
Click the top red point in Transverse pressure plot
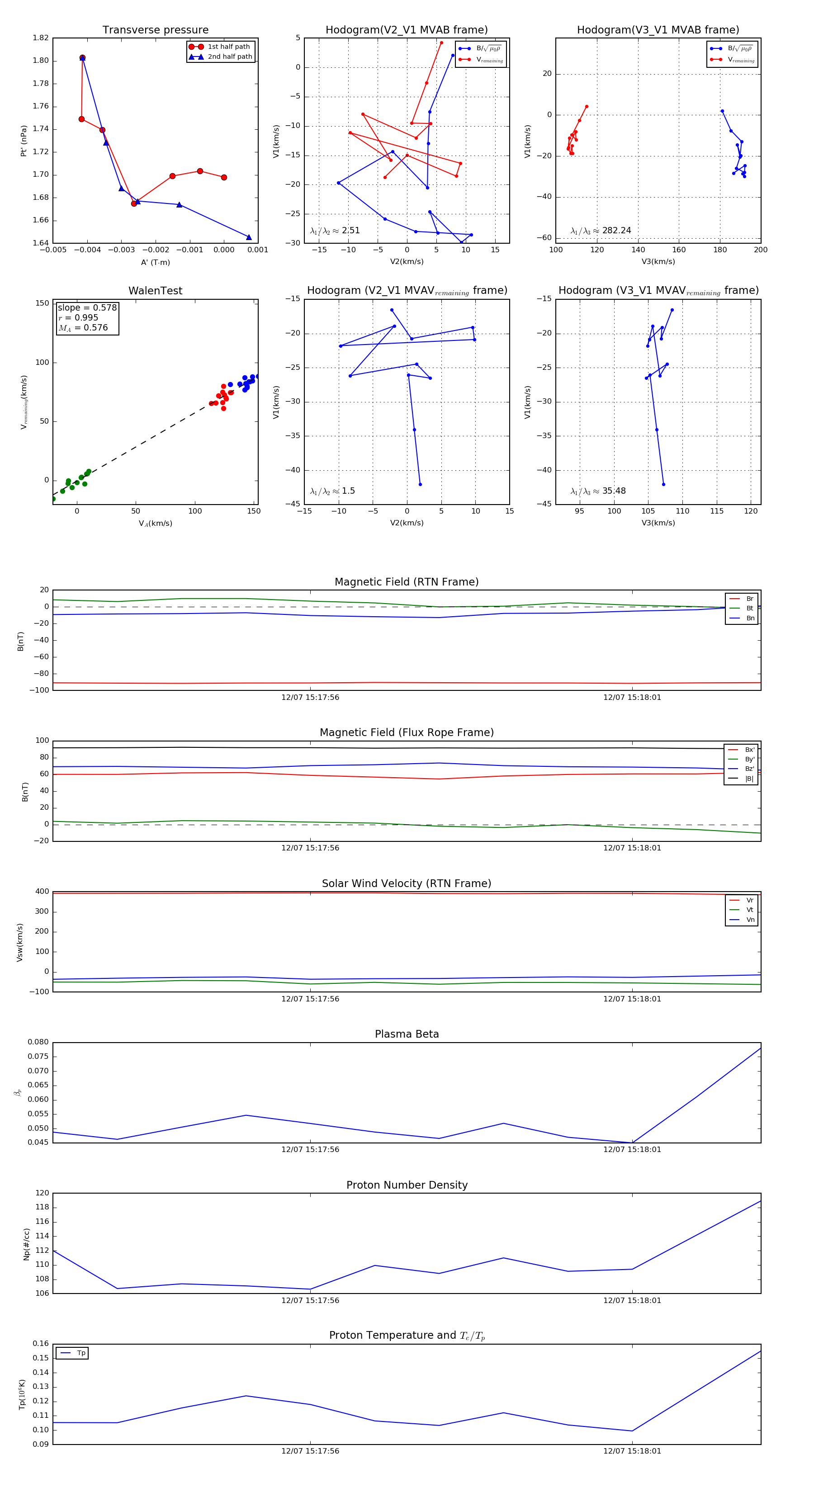pyautogui.click(x=82, y=58)
